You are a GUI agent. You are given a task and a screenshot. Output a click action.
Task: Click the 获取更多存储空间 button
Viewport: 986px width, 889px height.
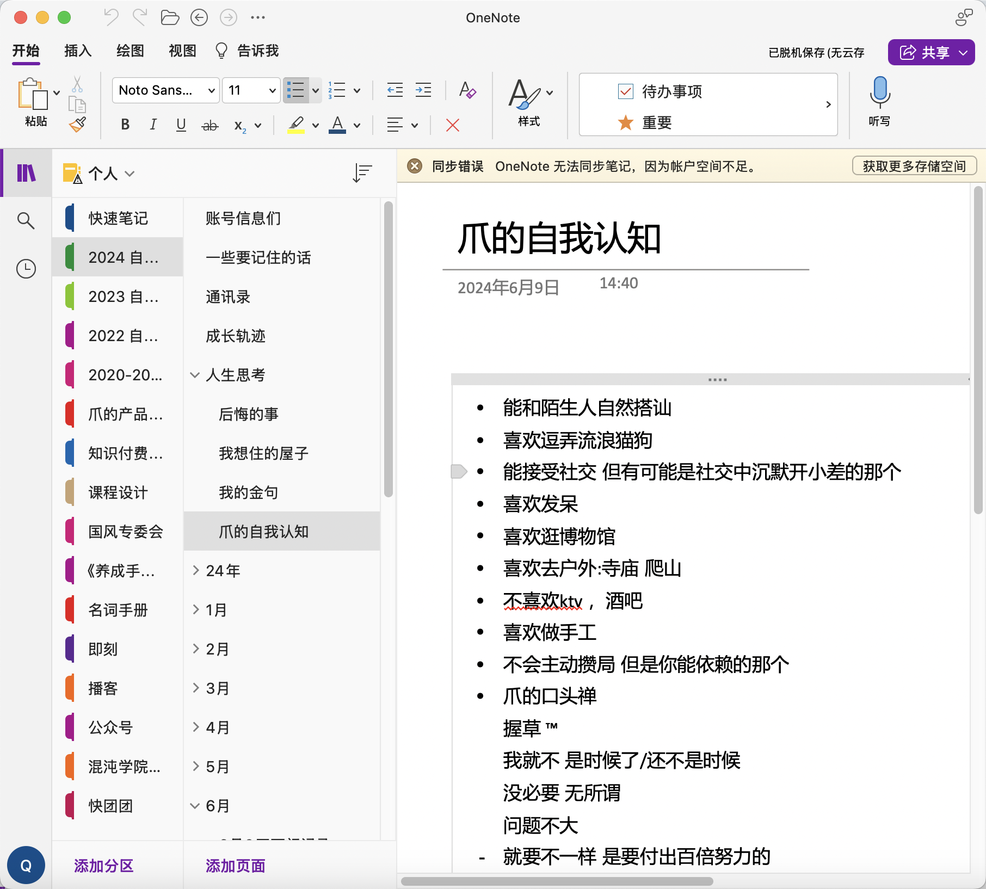pos(914,166)
